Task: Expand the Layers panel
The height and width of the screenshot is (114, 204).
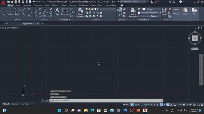Action: pos(96,20)
